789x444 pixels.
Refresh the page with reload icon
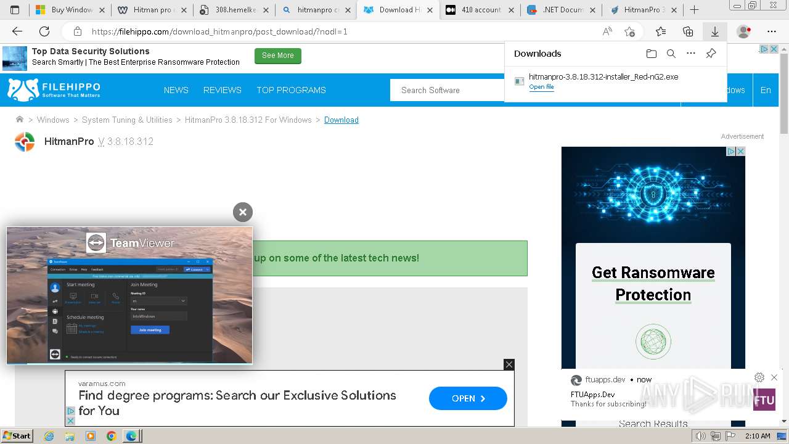[x=44, y=31]
